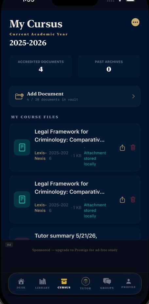Expand the Add Document chevron arrow
Screen dimensions: 149x304
(134, 96)
